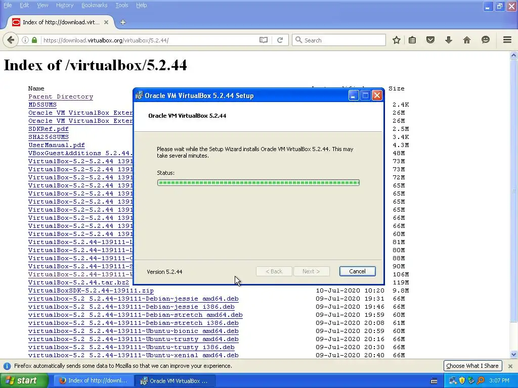Viewport: 518px width, 388px height.
Task: Open the security shield tray icon
Action: [462, 381]
